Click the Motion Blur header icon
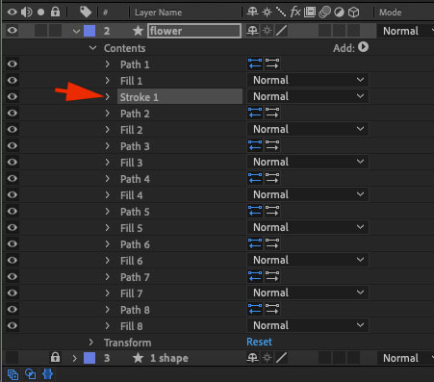The height and width of the screenshot is (382, 434). pos(324,13)
